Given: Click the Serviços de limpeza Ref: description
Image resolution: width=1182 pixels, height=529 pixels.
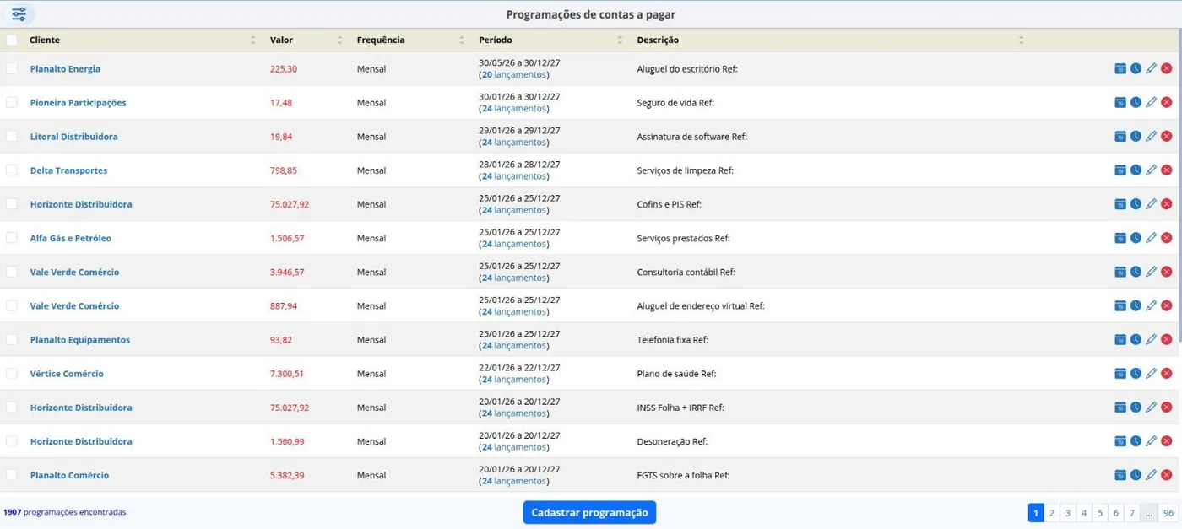Looking at the screenshot, I should [x=686, y=170].
